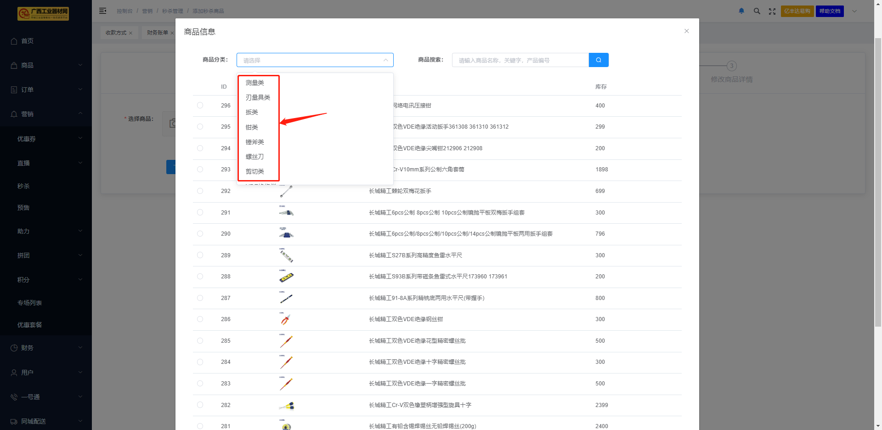882x430 pixels.
Task: Click the 帮助文档 button
Action: tap(830, 11)
